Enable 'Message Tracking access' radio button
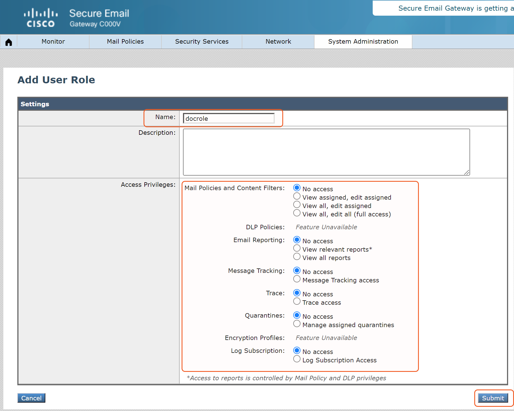The height and width of the screenshot is (411, 514). point(297,279)
